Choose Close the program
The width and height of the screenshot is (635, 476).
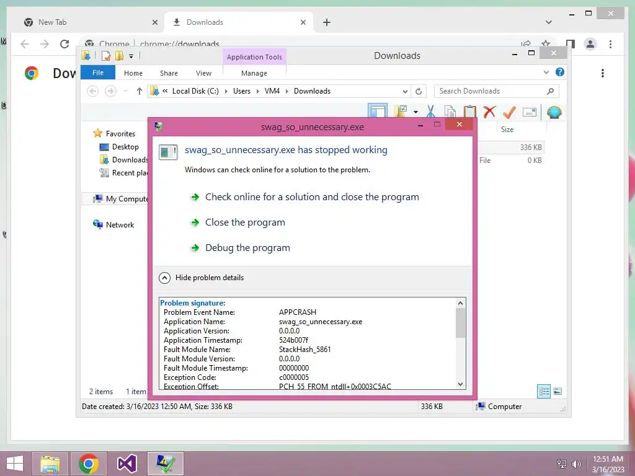(x=245, y=223)
